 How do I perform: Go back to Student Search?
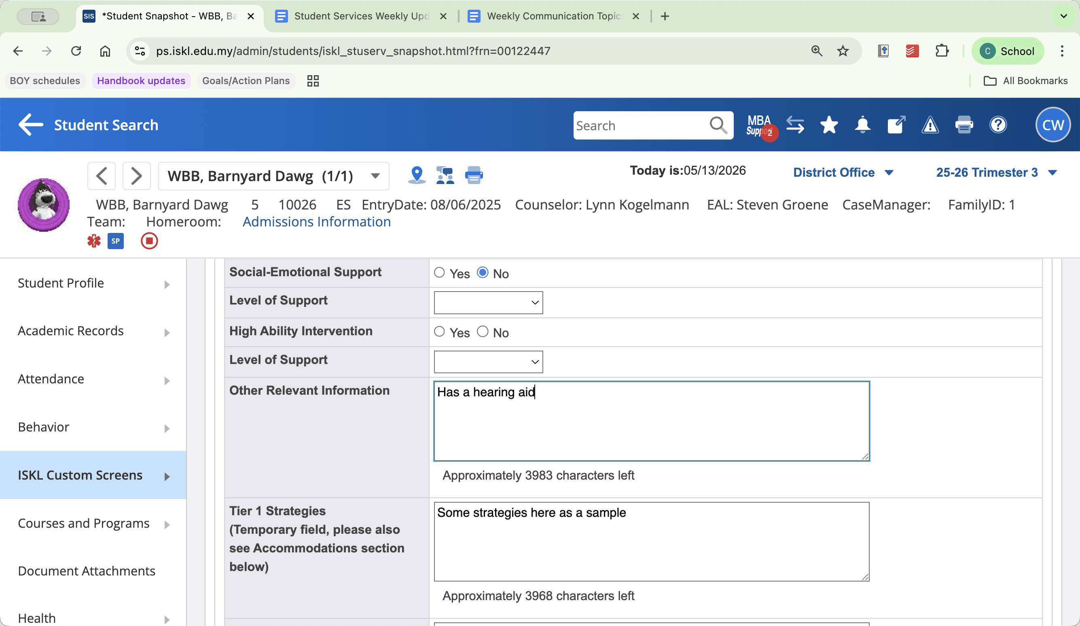[88, 125]
